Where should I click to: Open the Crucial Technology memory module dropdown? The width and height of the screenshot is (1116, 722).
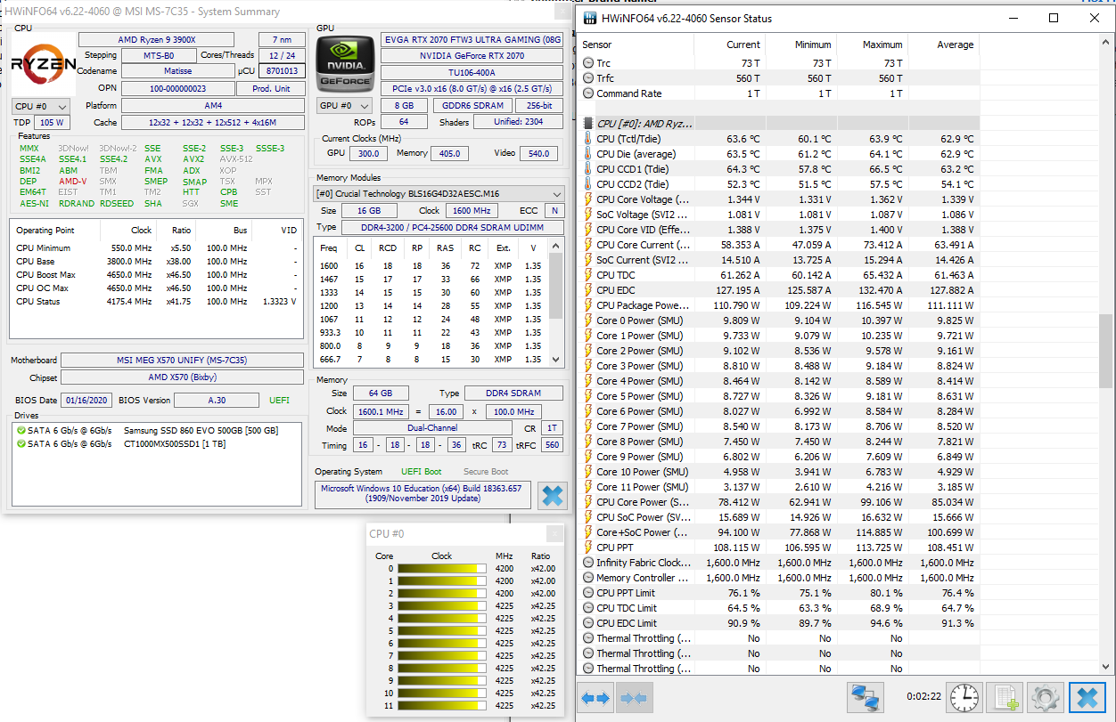tap(439, 193)
